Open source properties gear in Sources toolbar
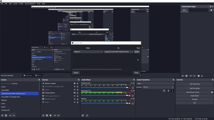 [50, 116]
